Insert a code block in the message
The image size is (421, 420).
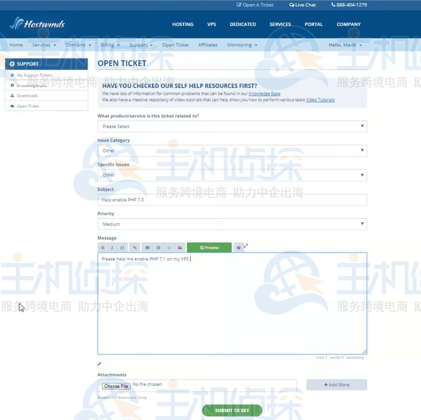(x=168, y=247)
